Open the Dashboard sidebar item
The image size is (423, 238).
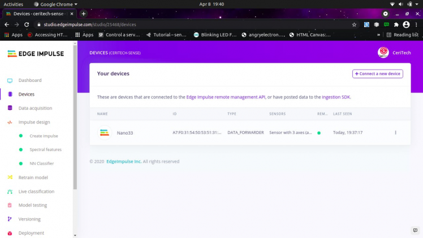coord(30,80)
